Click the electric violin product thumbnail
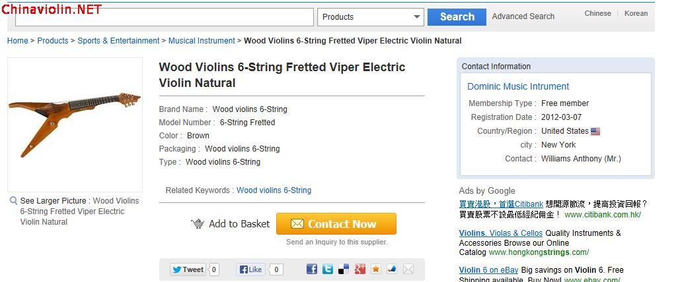This screenshot has width=680, height=282. (x=75, y=125)
